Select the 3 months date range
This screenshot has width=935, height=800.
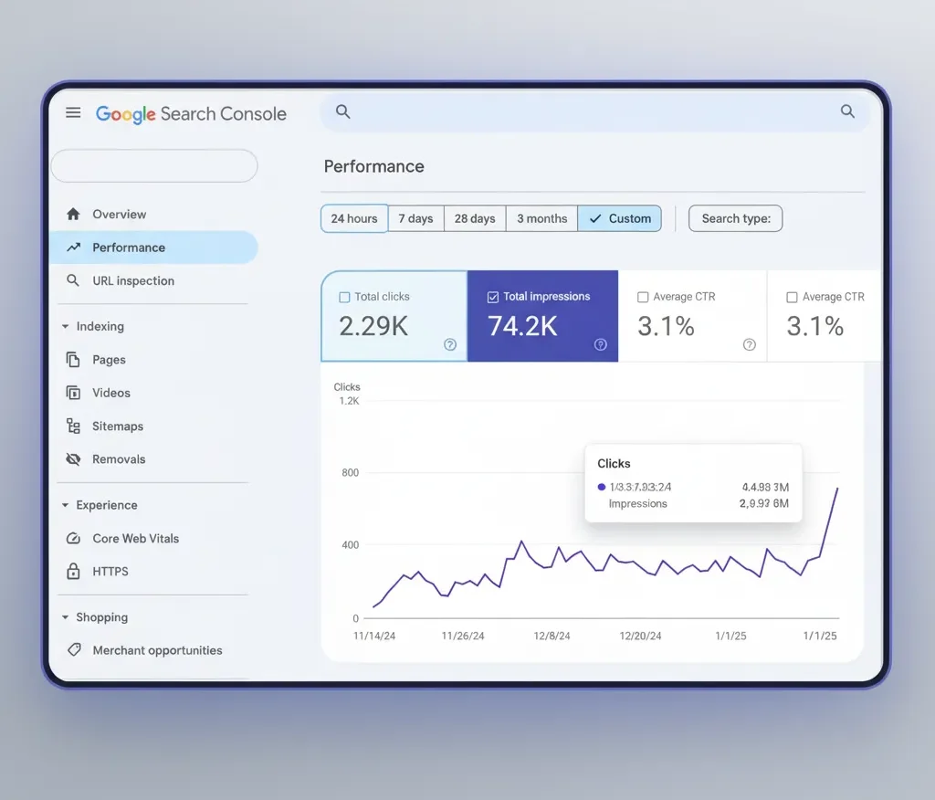click(541, 218)
